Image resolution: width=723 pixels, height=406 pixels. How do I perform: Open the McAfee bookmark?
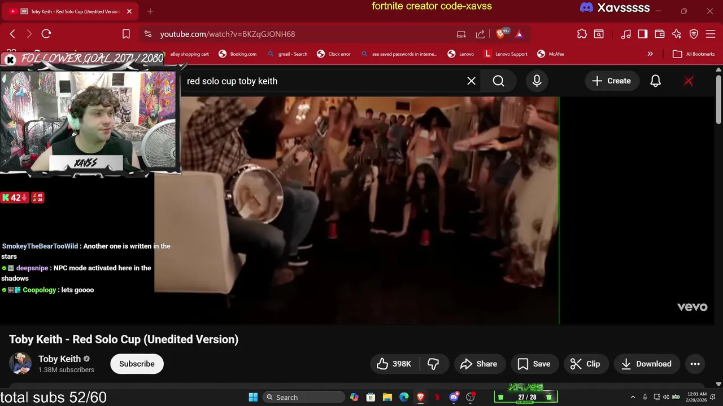click(x=550, y=54)
